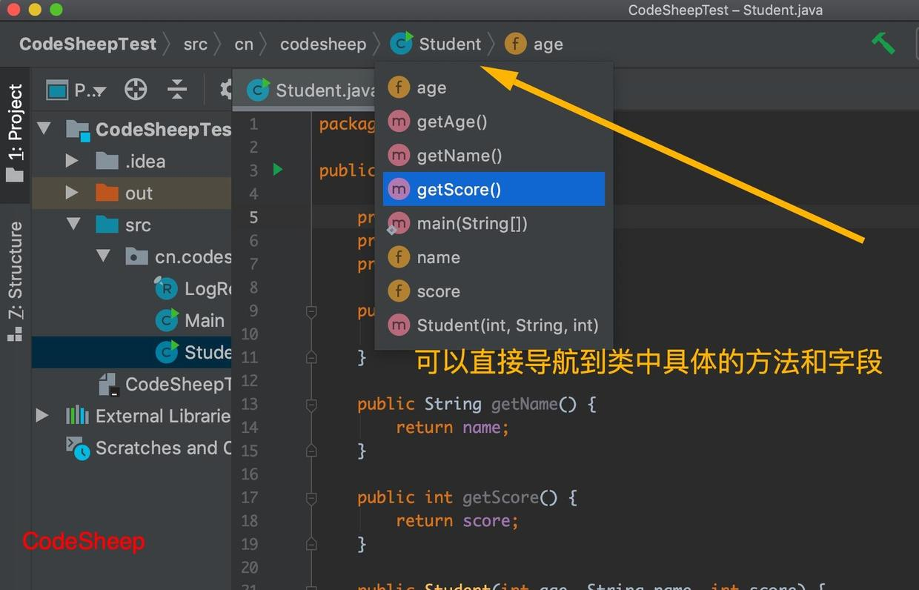The height and width of the screenshot is (590, 919).
Task: Select getScore() in the popup list
Action: pyautogui.click(x=494, y=189)
